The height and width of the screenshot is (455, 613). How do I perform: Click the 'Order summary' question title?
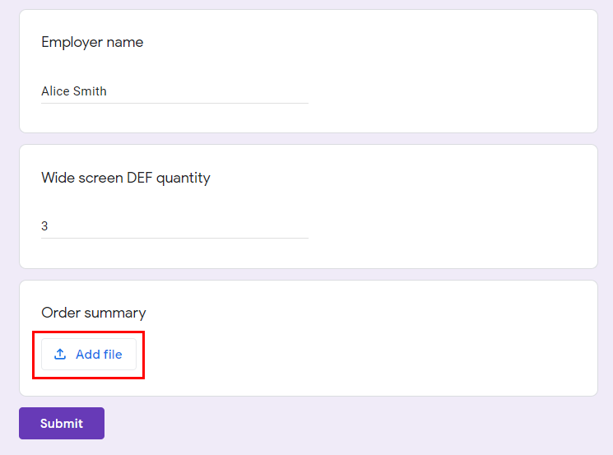point(94,313)
